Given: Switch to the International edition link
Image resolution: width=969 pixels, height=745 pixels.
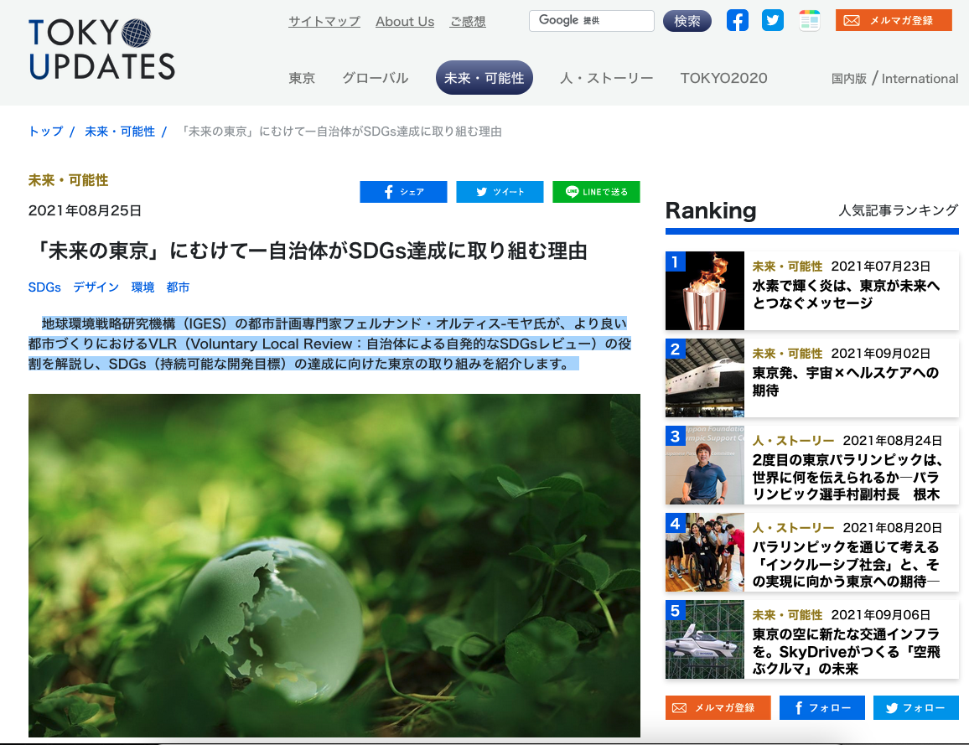Looking at the screenshot, I should (x=920, y=79).
